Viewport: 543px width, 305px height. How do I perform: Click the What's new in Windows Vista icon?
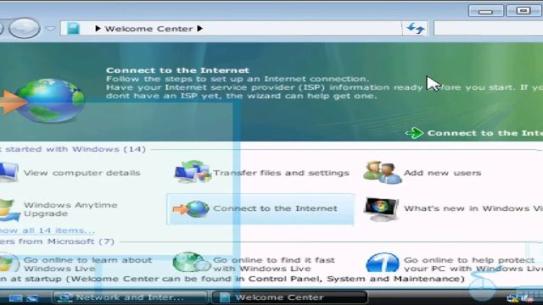point(381,209)
